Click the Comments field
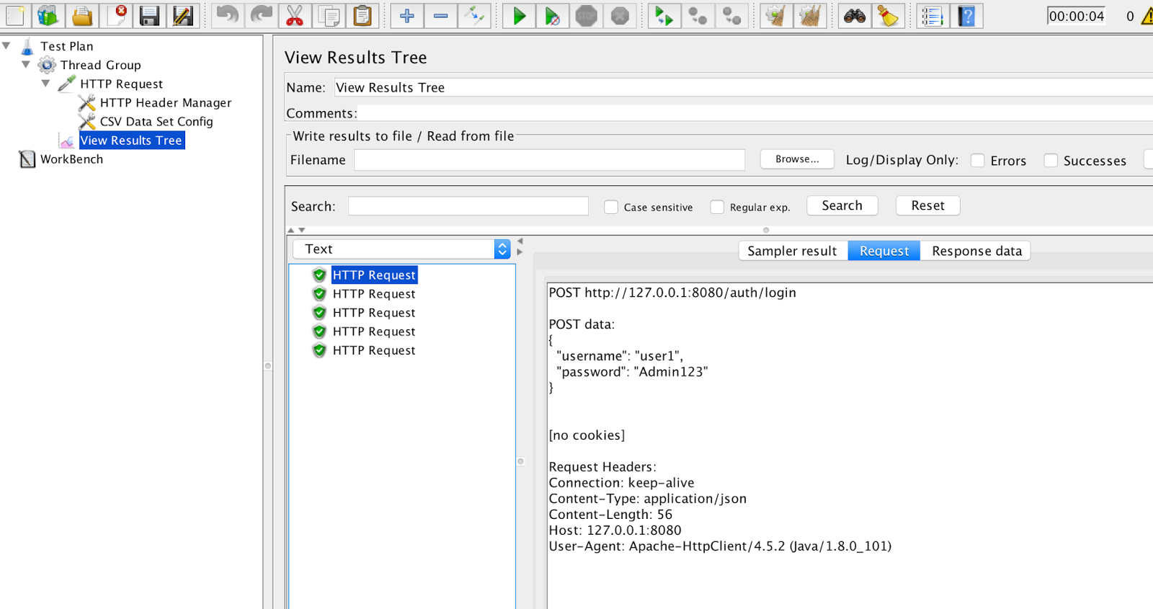Viewport: 1153px width, 609px height. 755,113
